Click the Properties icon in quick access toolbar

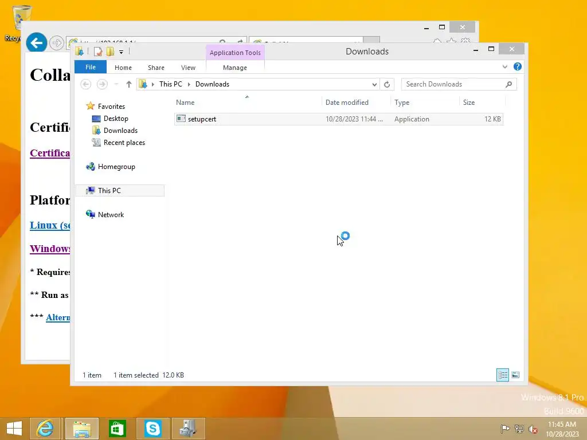coord(98,52)
